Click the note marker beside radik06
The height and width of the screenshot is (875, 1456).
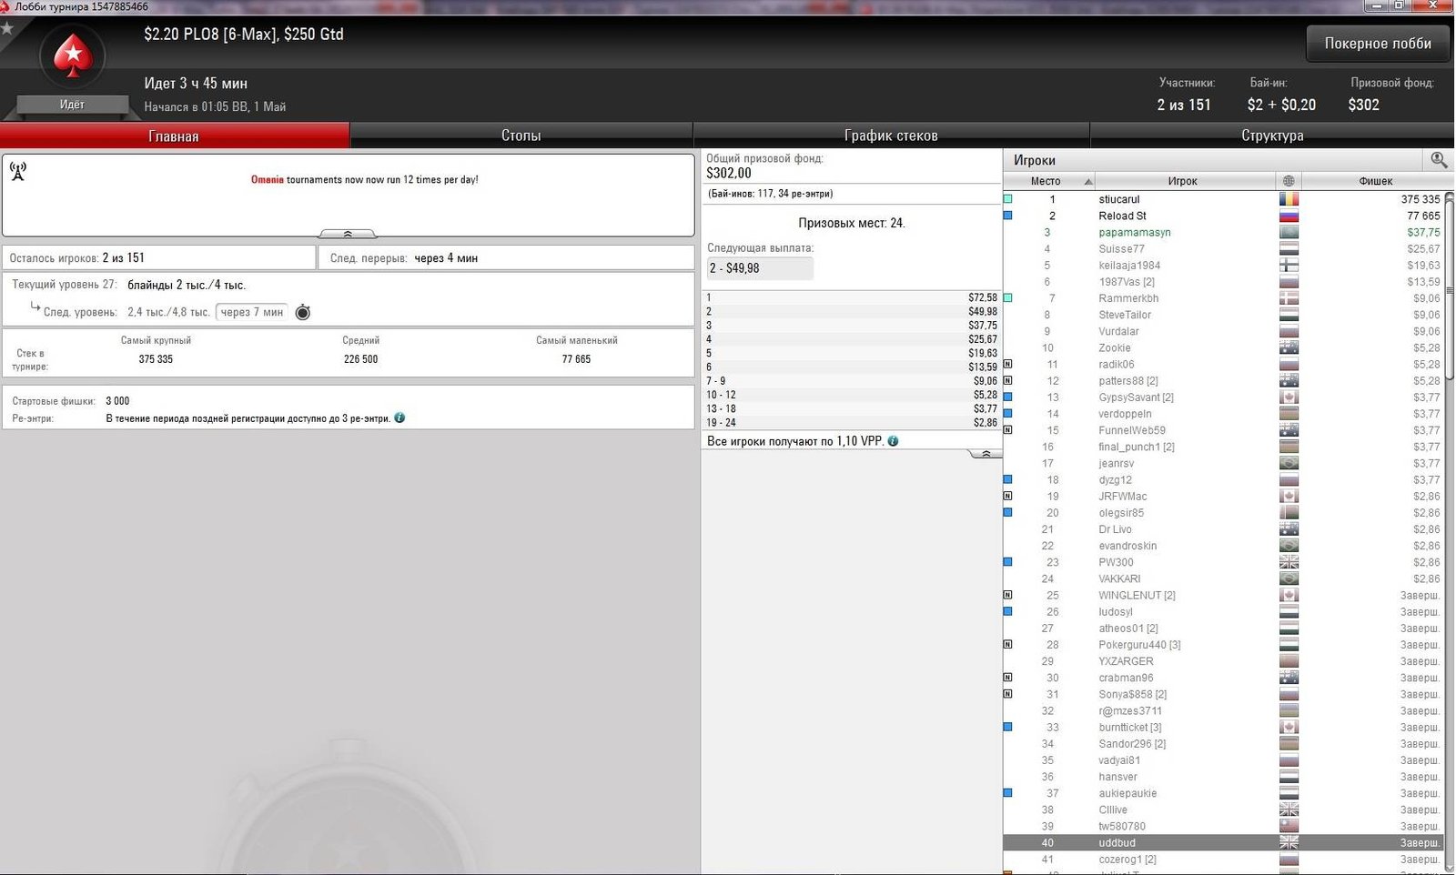tap(1007, 364)
